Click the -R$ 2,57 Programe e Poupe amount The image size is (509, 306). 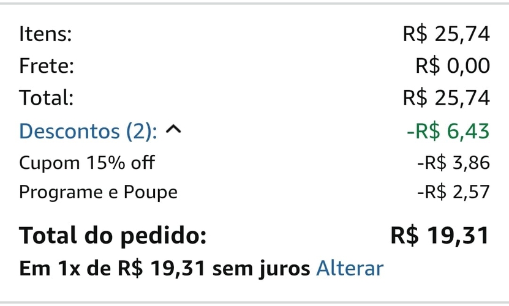(x=453, y=192)
